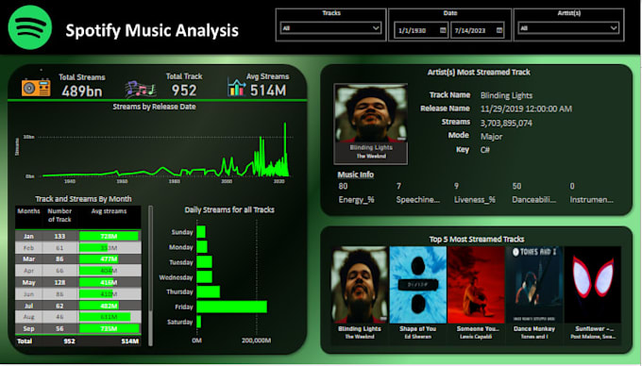
Task: Open the Artist(s) filter dropdown
Action: click(568, 28)
